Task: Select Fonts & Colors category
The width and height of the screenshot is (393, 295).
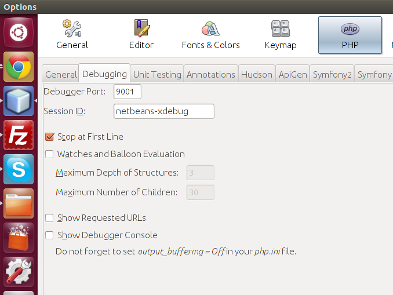Action: 210,35
